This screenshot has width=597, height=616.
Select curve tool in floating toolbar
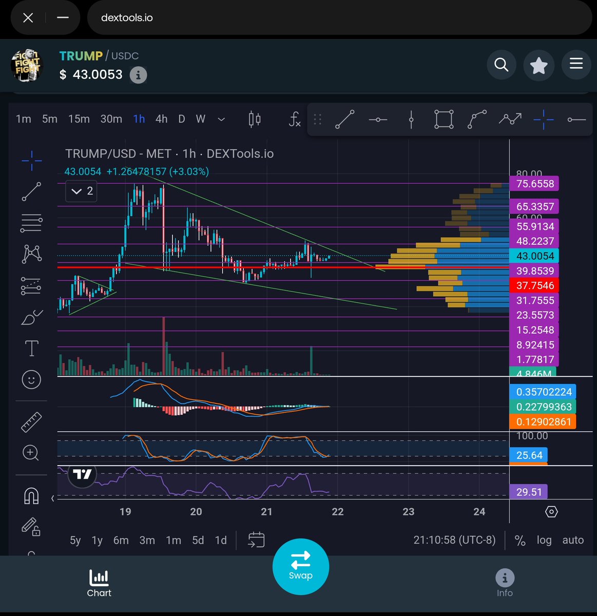477,120
